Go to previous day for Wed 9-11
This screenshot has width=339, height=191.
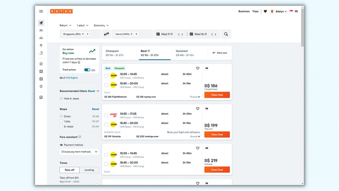tap(179, 34)
